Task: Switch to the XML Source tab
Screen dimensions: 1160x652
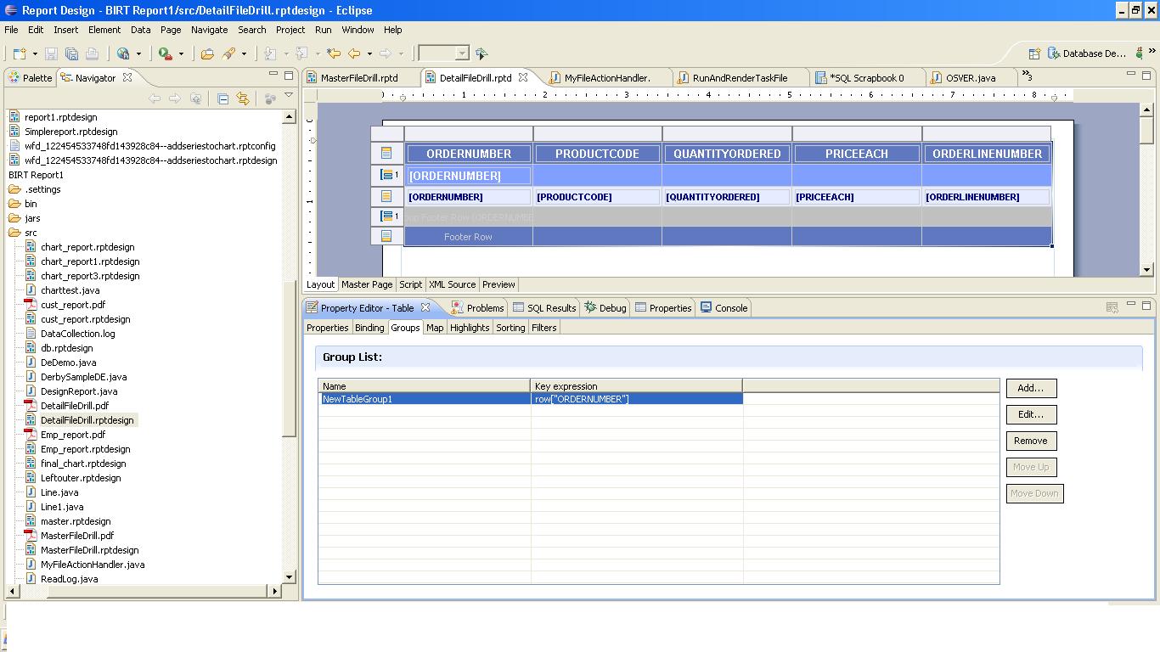Action: [x=452, y=284]
